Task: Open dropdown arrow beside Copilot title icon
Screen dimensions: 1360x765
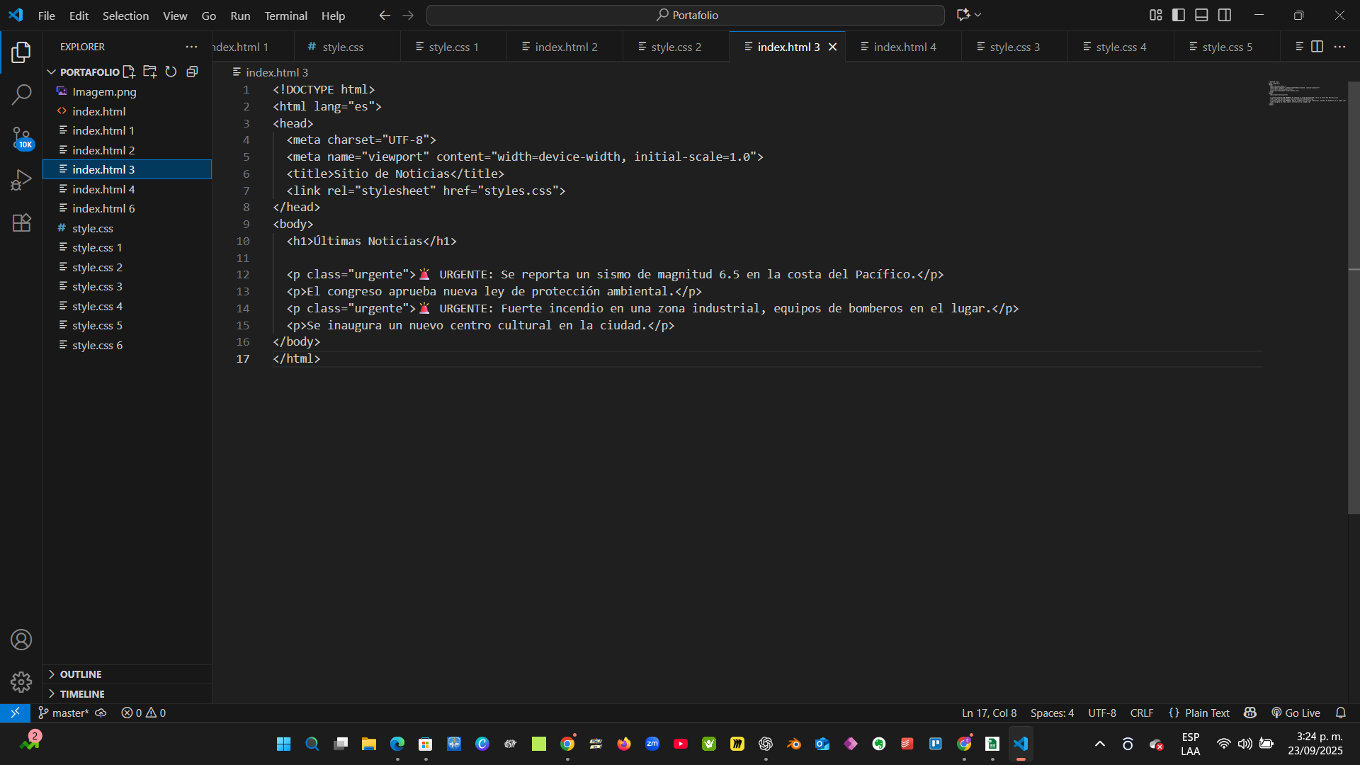Action: pos(978,15)
